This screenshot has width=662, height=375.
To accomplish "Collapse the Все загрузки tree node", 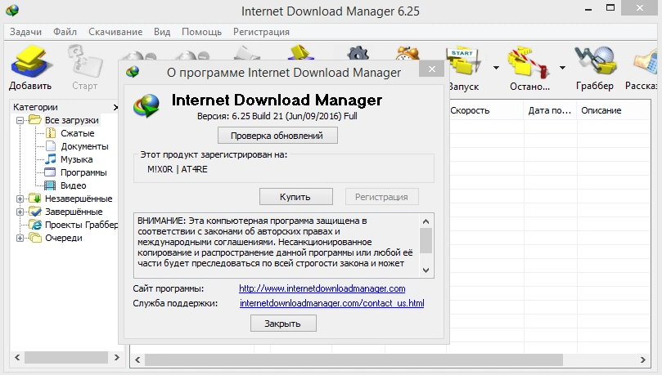I will [x=20, y=120].
